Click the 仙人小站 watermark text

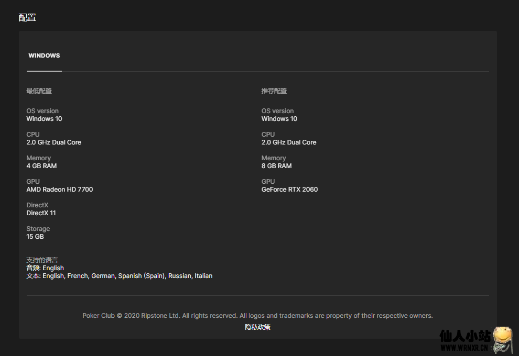tap(464, 337)
